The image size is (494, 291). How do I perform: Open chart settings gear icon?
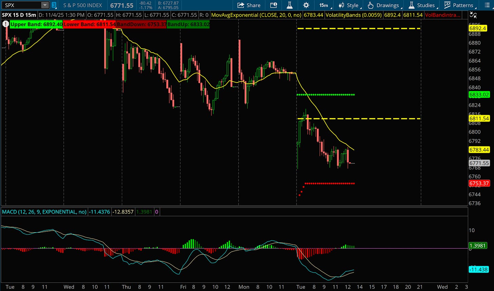coord(306,5)
